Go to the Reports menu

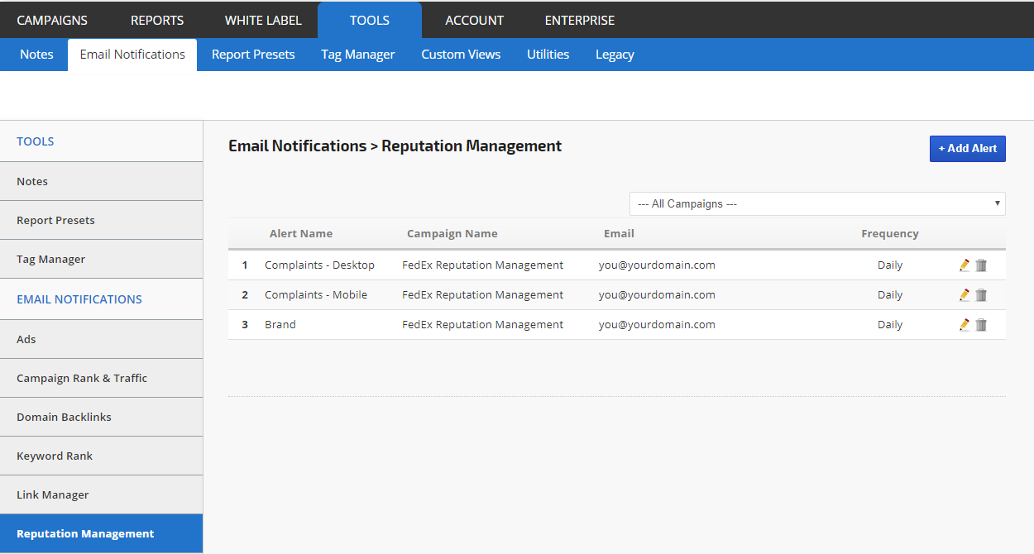(x=157, y=20)
